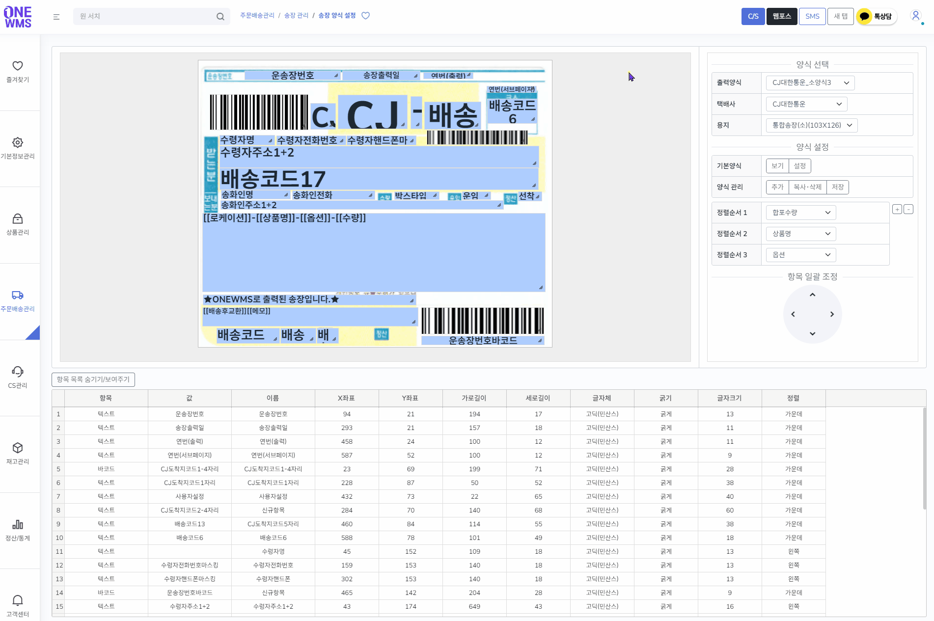Sort by 값 column header
Screen dimensions: 934x621
pyautogui.click(x=190, y=398)
